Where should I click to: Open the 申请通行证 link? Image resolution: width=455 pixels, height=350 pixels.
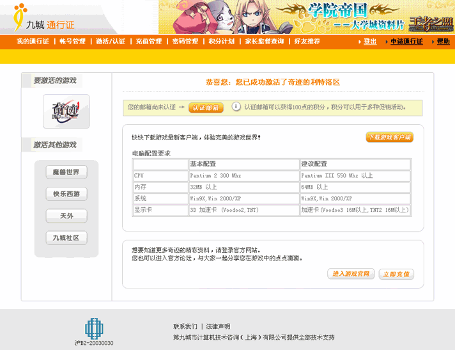[x=406, y=42]
